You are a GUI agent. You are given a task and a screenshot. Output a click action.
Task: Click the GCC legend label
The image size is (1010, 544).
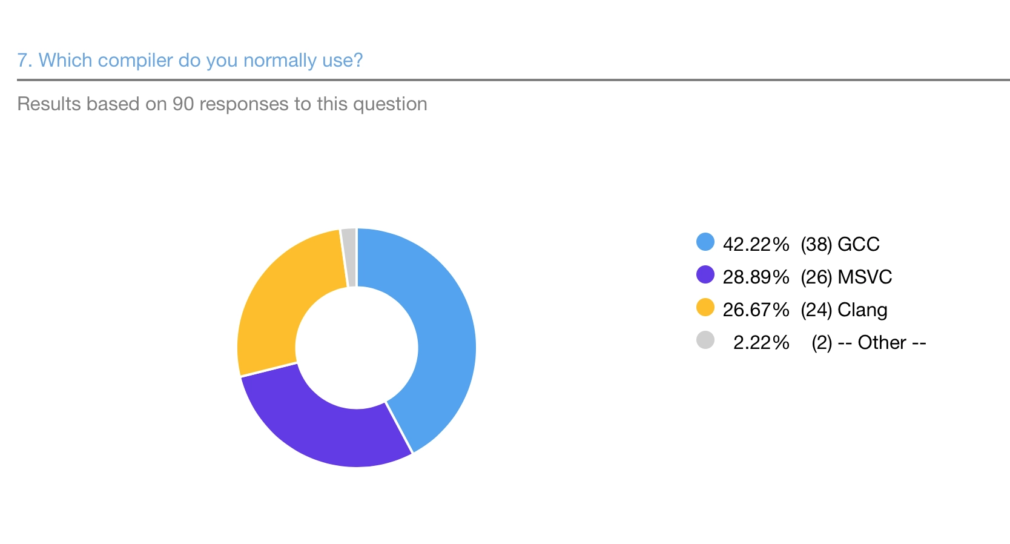(859, 244)
